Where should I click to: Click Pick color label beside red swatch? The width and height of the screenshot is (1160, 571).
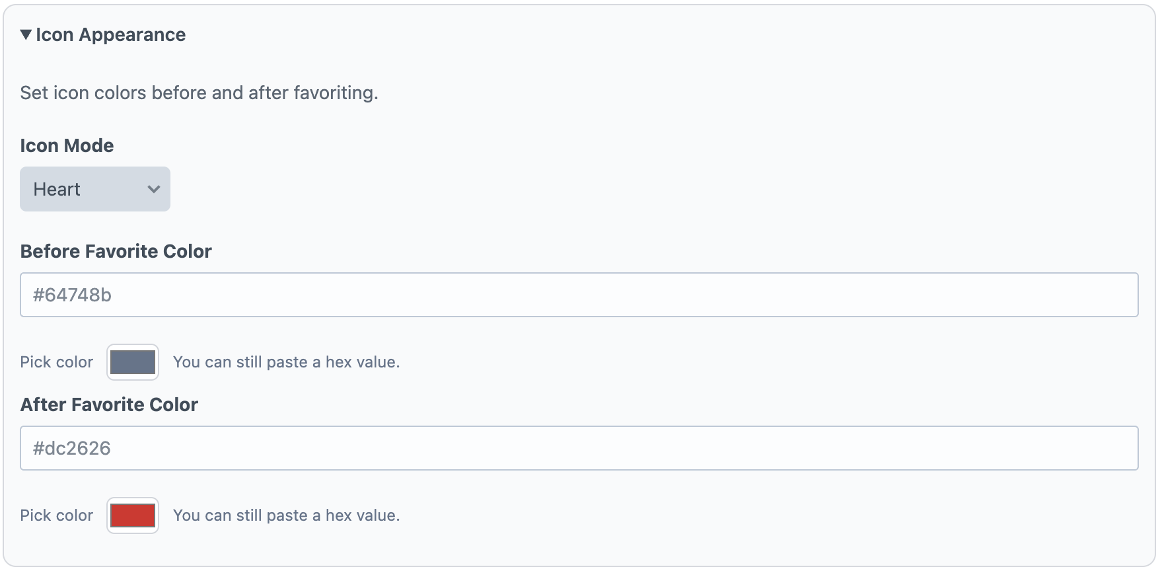tap(57, 515)
